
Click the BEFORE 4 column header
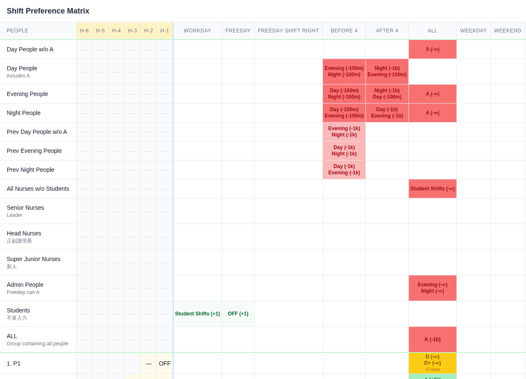tap(344, 31)
